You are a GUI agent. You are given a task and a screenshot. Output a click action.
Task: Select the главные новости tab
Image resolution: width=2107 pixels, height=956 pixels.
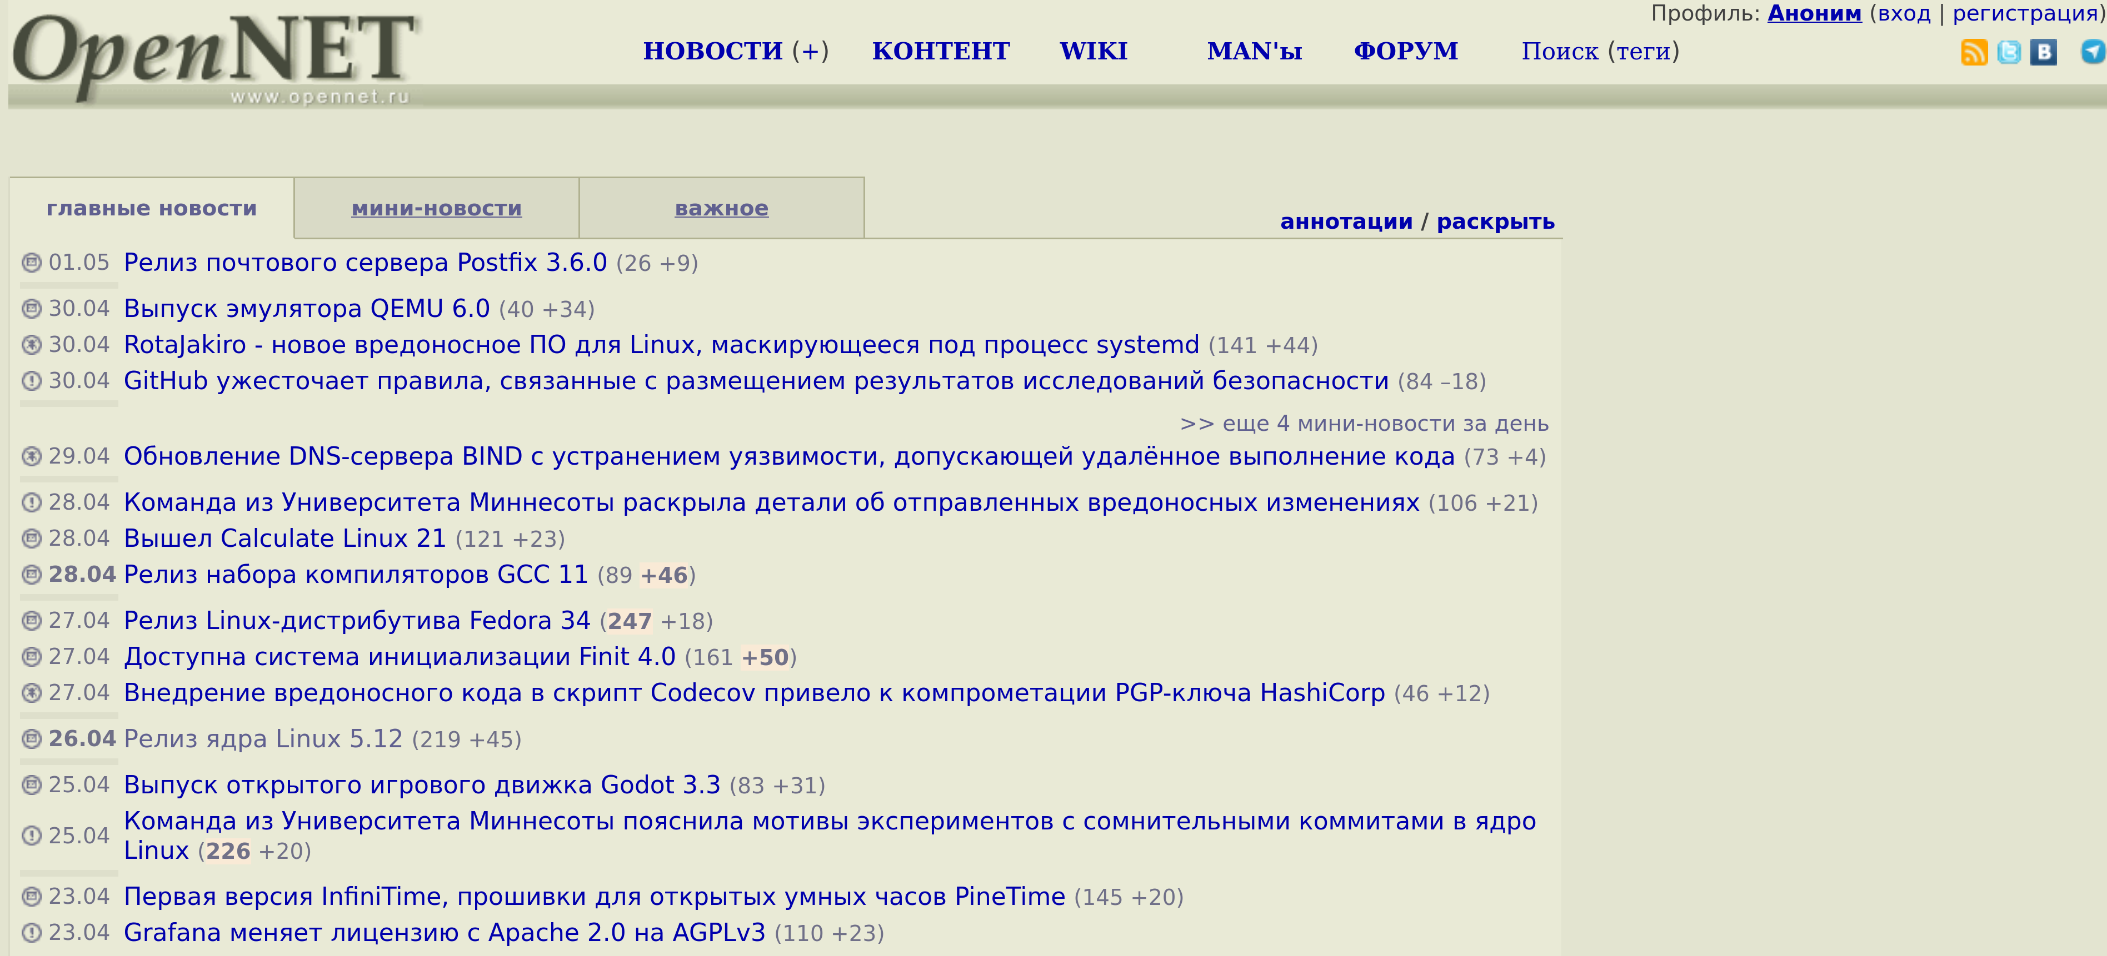151,208
